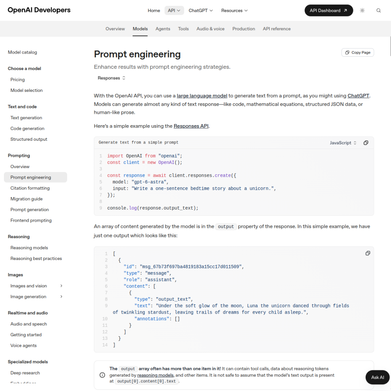Copy the JSON output block with copy icon

368,253
